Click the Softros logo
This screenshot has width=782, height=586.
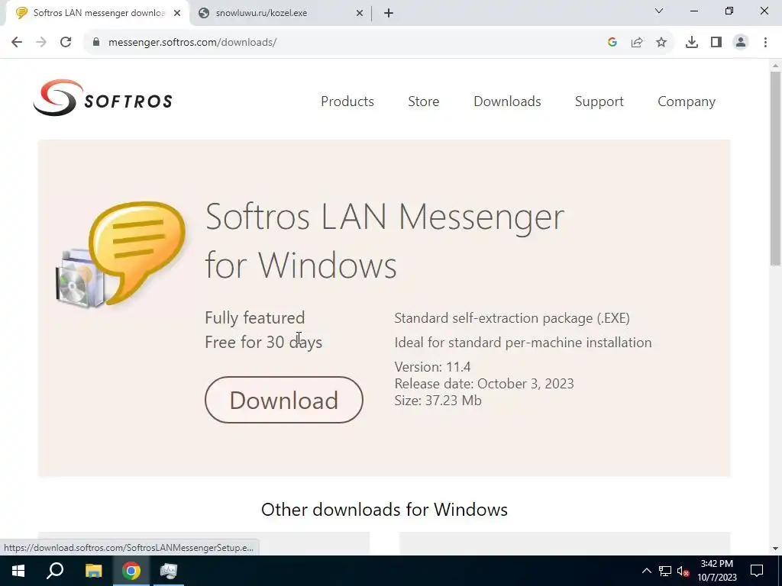tap(103, 98)
